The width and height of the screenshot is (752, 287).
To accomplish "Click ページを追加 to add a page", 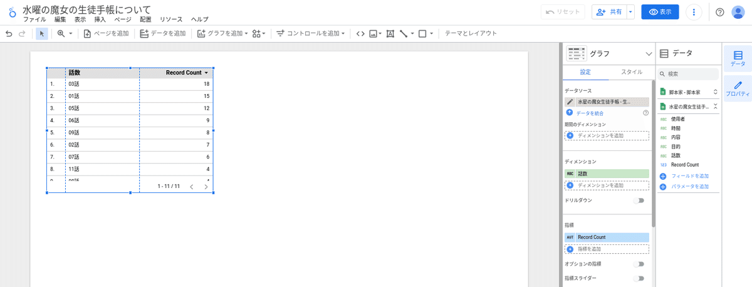I will (106, 33).
